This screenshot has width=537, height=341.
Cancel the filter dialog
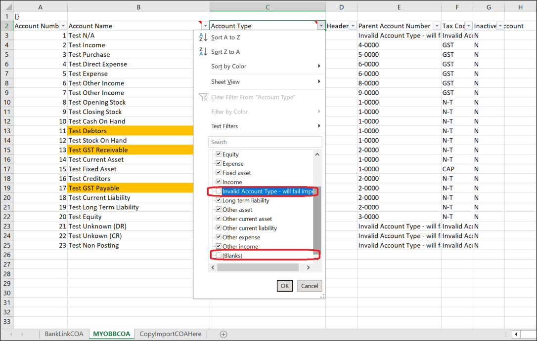click(310, 286)
